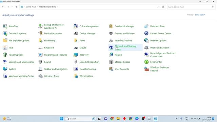
Task: Expand chevron after All Control Panel Items
Action: 57,7
